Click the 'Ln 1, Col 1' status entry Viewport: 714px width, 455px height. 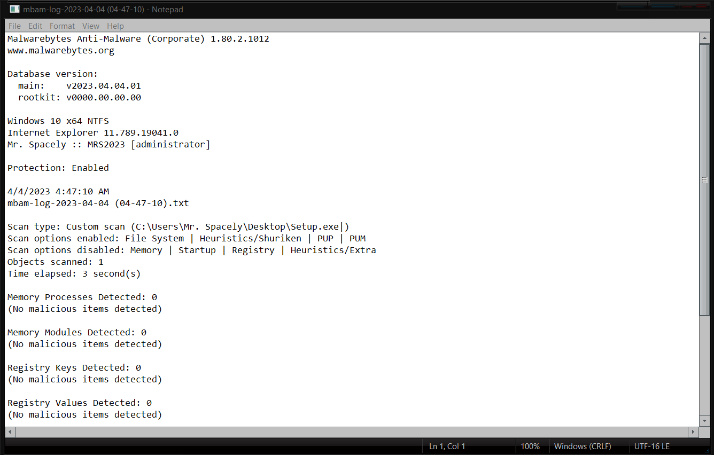[x=447, y=446]
